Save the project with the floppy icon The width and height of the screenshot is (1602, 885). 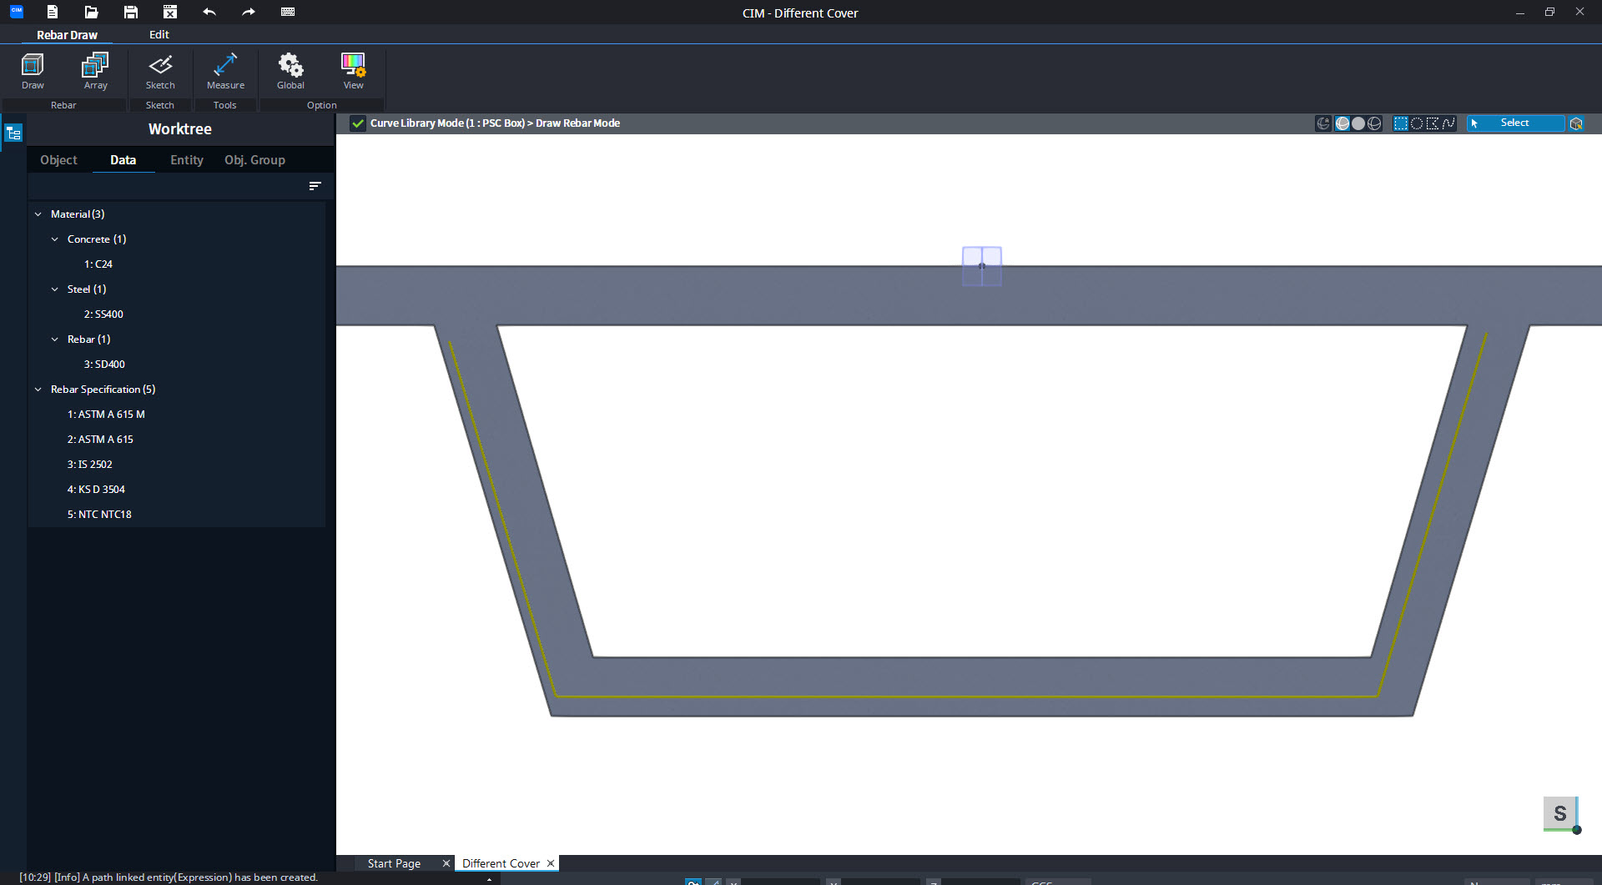tap(130, 12)
